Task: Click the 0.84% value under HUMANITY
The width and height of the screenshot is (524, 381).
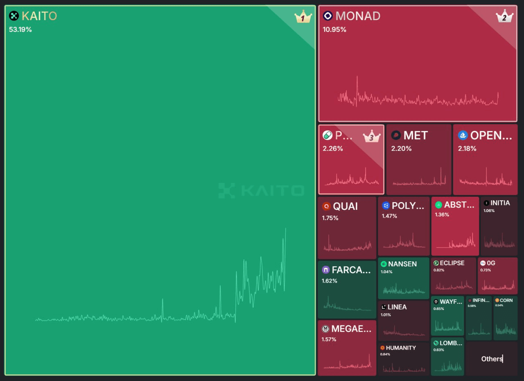Action: (x=385, y=354)
